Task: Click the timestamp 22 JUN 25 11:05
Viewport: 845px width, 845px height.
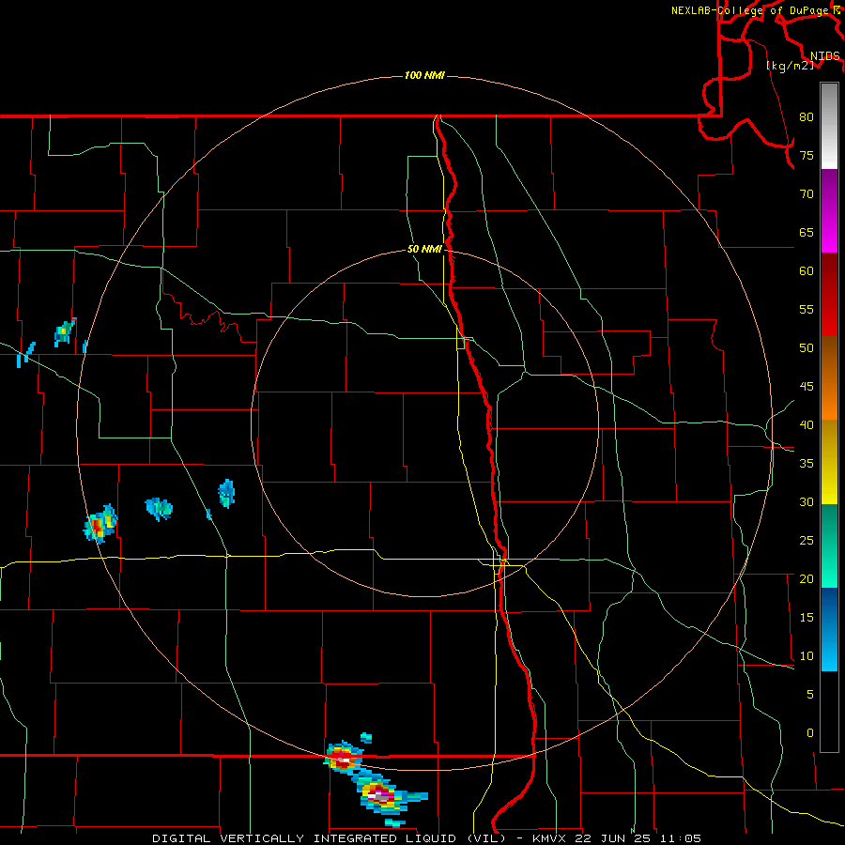Action: point(638,838)
